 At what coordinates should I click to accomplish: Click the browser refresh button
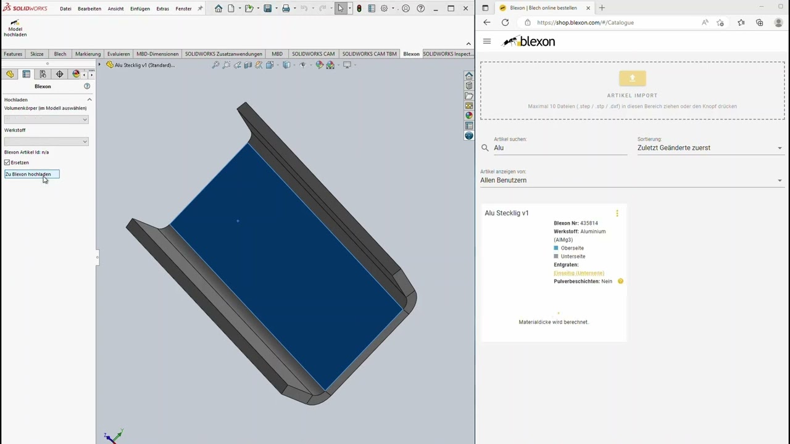[505, 23]
